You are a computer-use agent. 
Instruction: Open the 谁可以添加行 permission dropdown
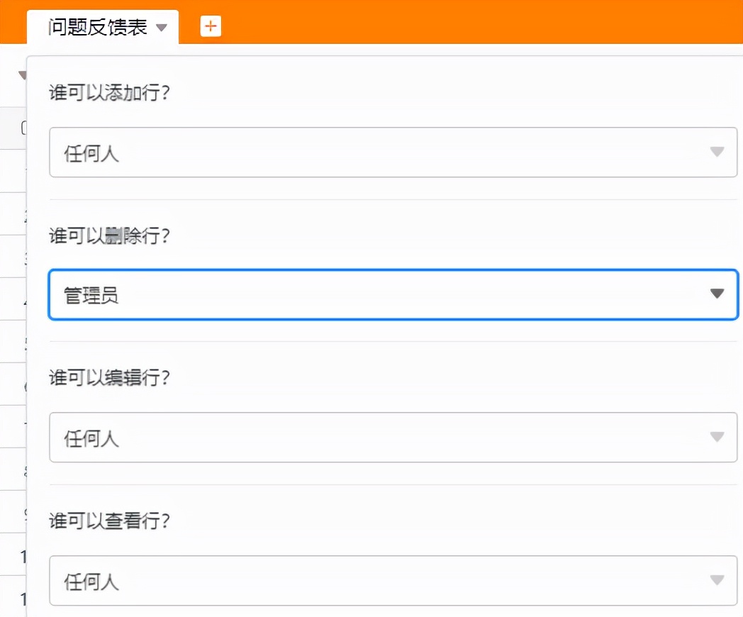coord(393,152)
